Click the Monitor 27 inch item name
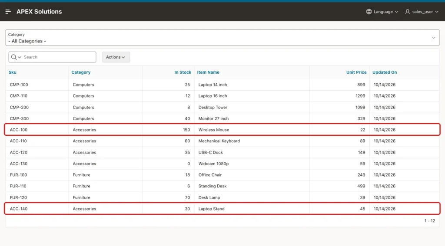445x246 pixels. pos(213,118)
